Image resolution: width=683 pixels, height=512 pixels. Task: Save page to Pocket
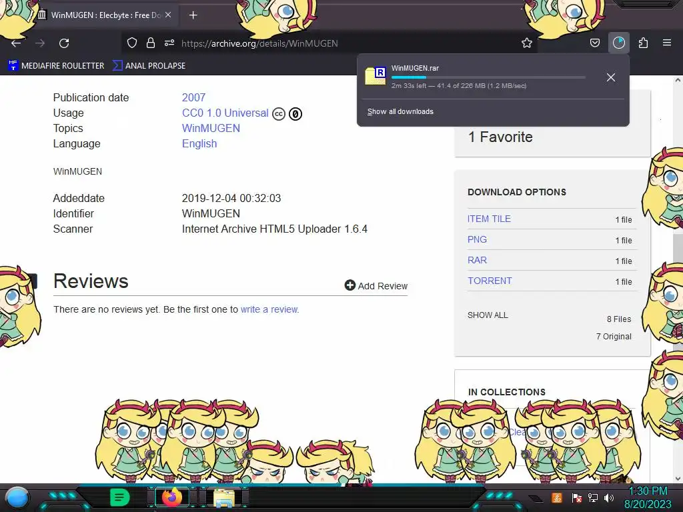[x=594, y=43]
